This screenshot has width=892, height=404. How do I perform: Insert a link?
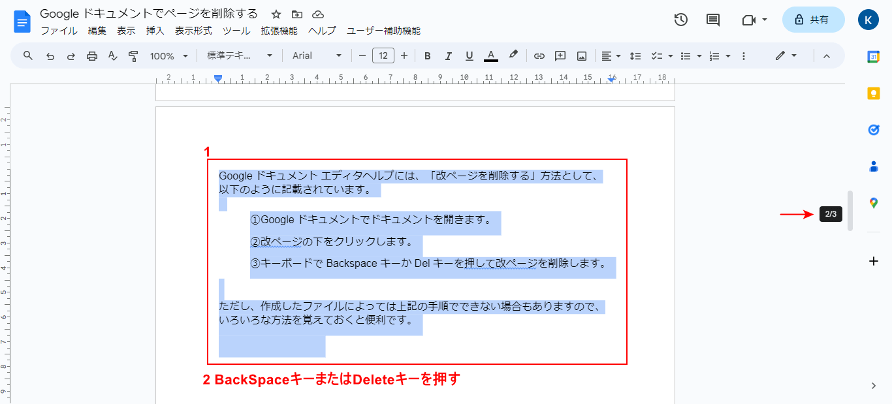[539, 56]
